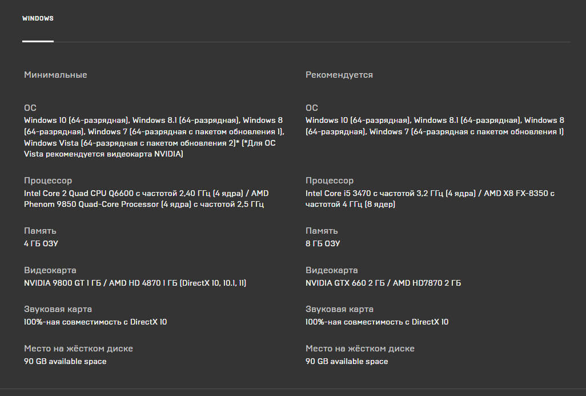Select the WINDOWS tab
586x396 pixels.
pos(38,18)
